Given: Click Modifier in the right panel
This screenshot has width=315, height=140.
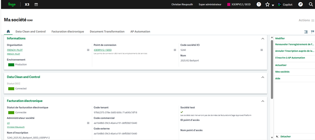Looking at the screenshot, I should point(280,38).
